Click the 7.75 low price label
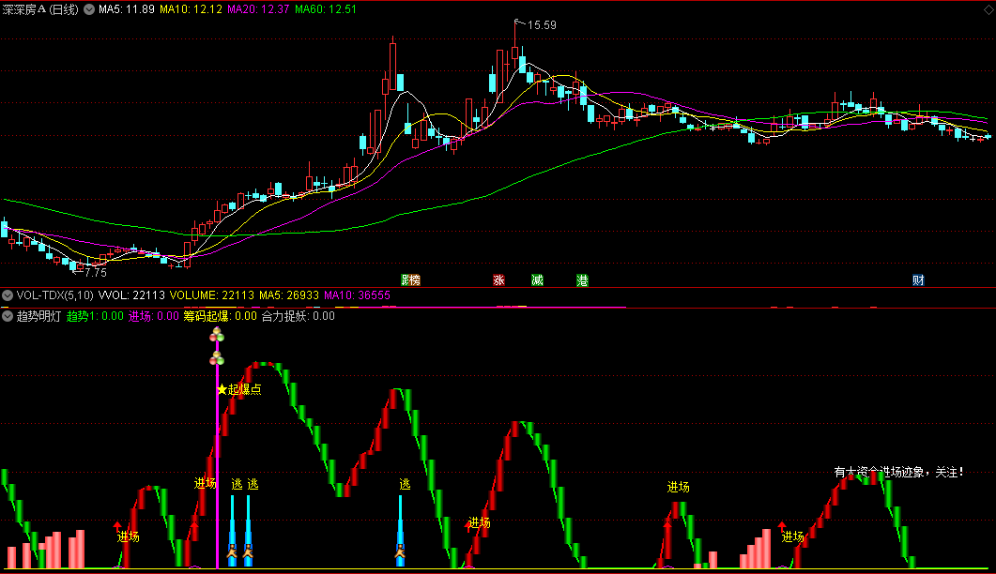 pyautogui.click(x=95, y=272)
